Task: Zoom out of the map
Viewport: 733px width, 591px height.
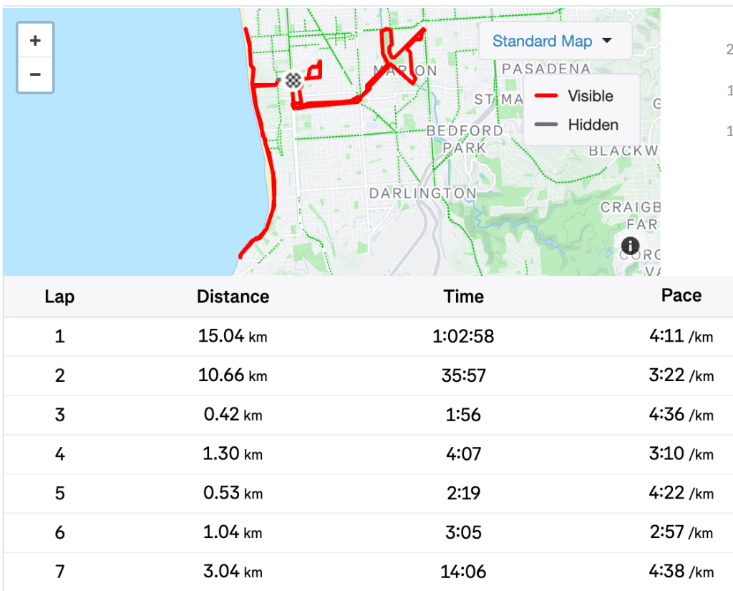Action: coord(35,75)
